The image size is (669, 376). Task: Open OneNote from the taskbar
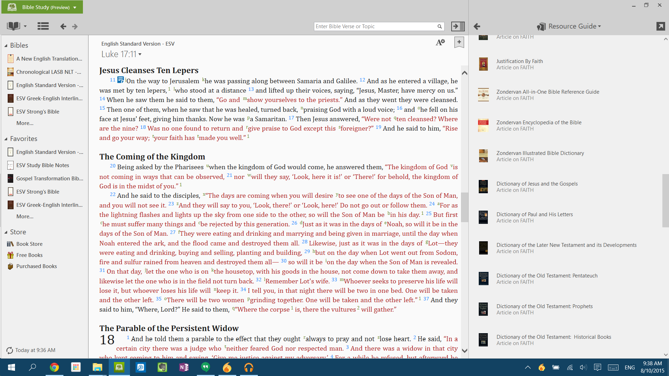(184, 367)
